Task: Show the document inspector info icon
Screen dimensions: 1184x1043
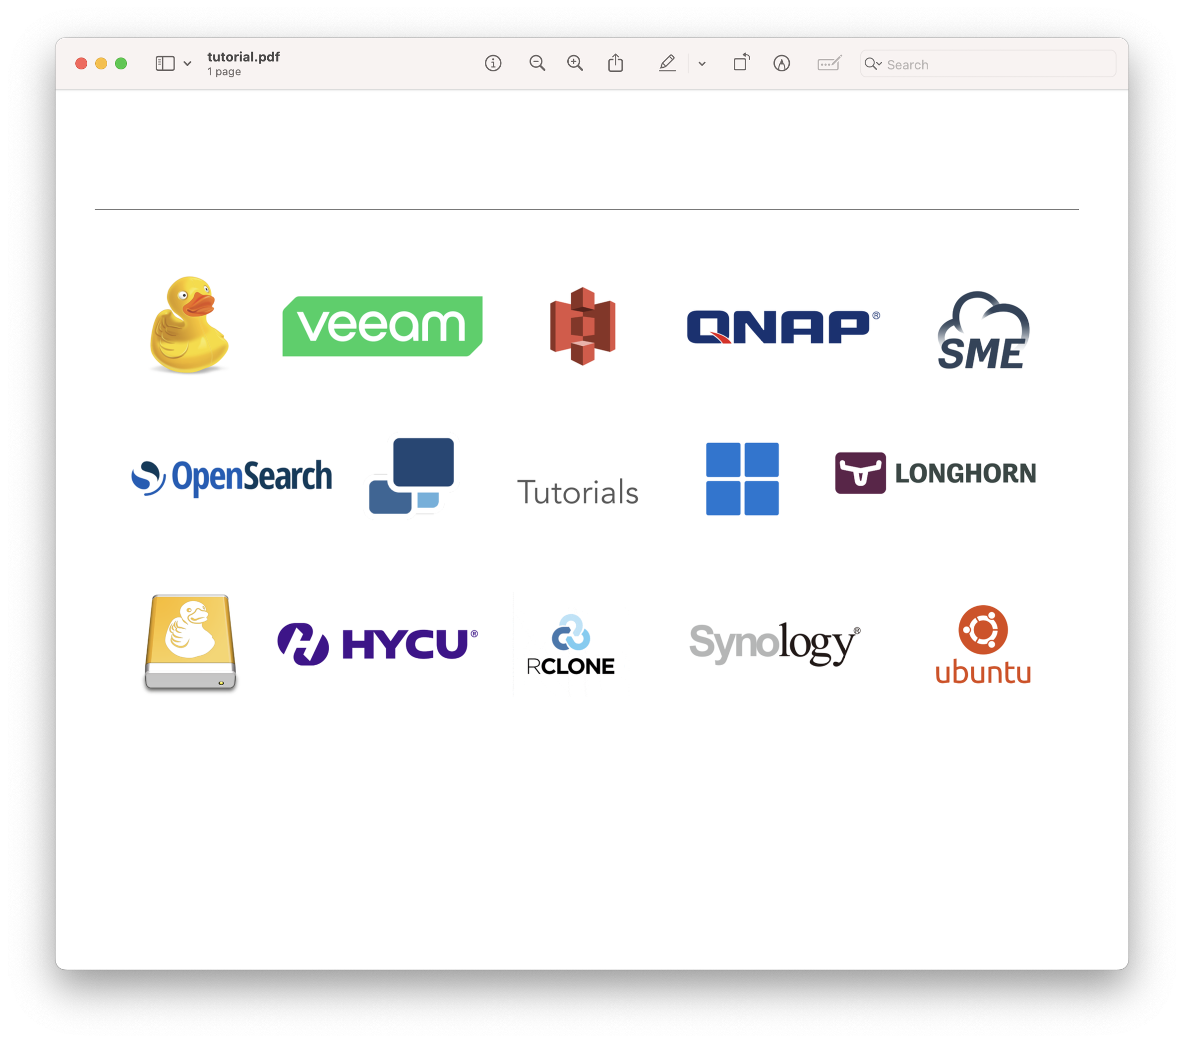Action: click(493, 63)
